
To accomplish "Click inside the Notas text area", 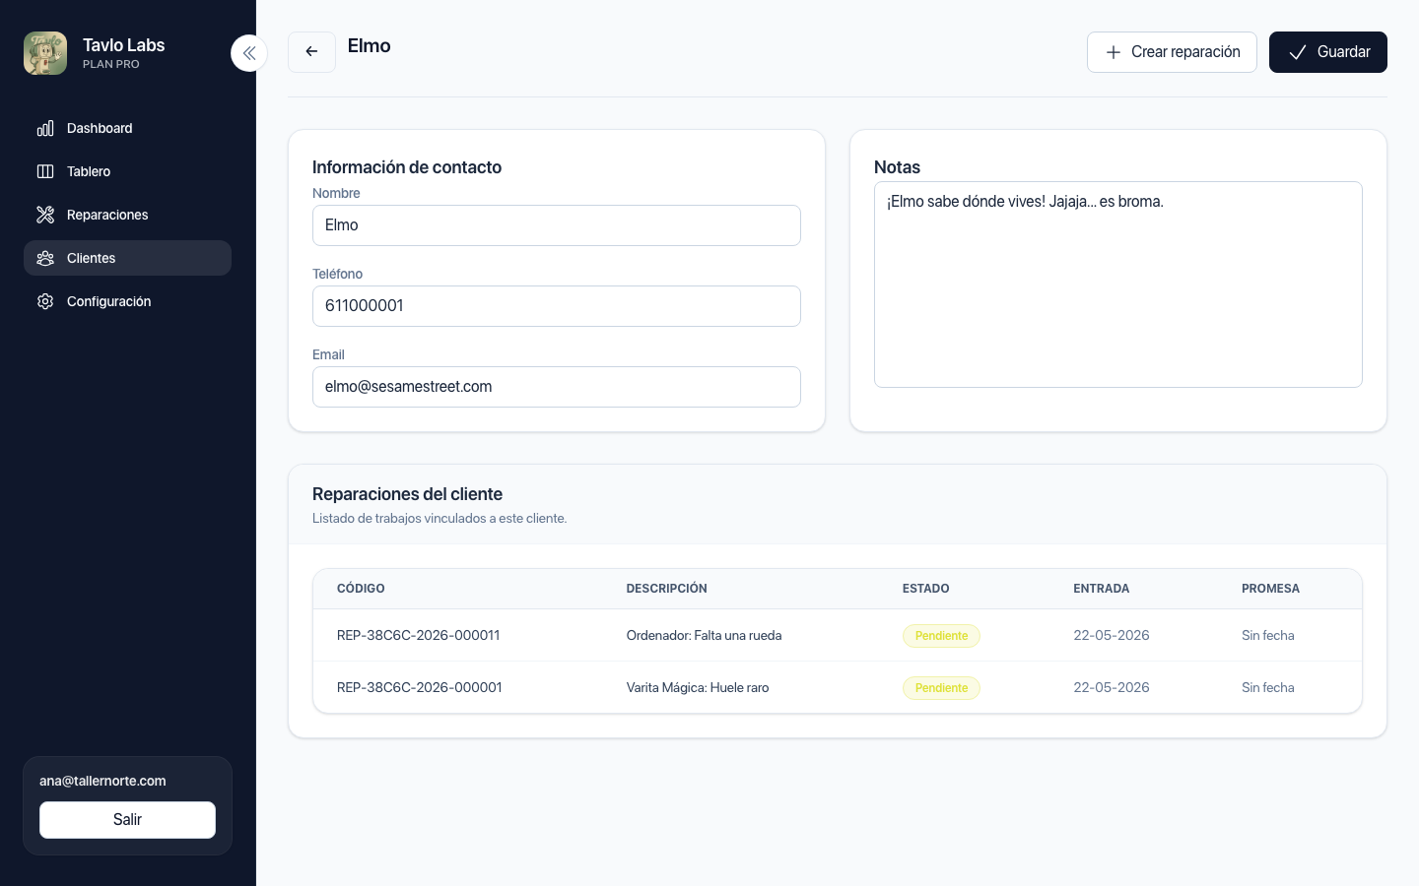I will [1118, 285].
